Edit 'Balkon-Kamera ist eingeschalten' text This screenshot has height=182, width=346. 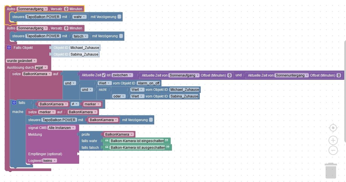click(x=137, y=141)
